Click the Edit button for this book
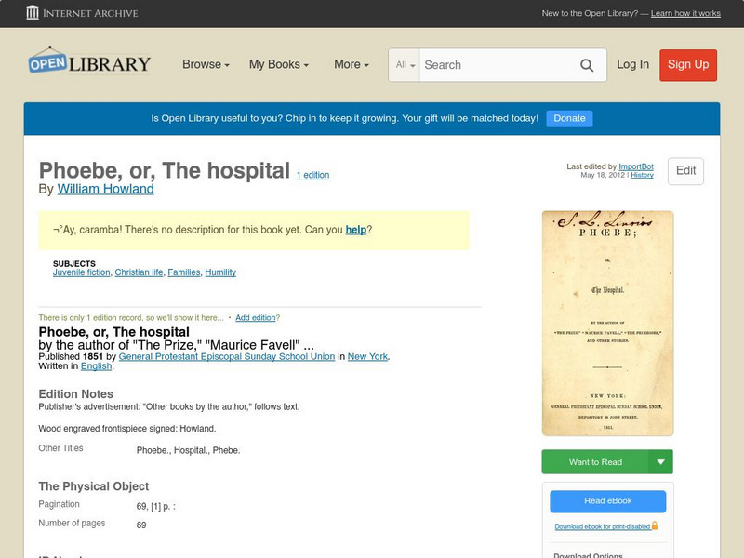Screen dimensions: 744x558 685,171
